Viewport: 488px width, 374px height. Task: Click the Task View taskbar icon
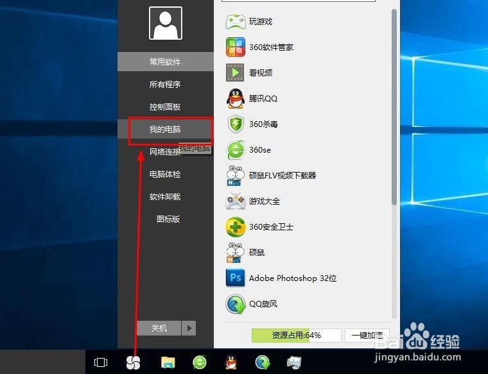101,362
